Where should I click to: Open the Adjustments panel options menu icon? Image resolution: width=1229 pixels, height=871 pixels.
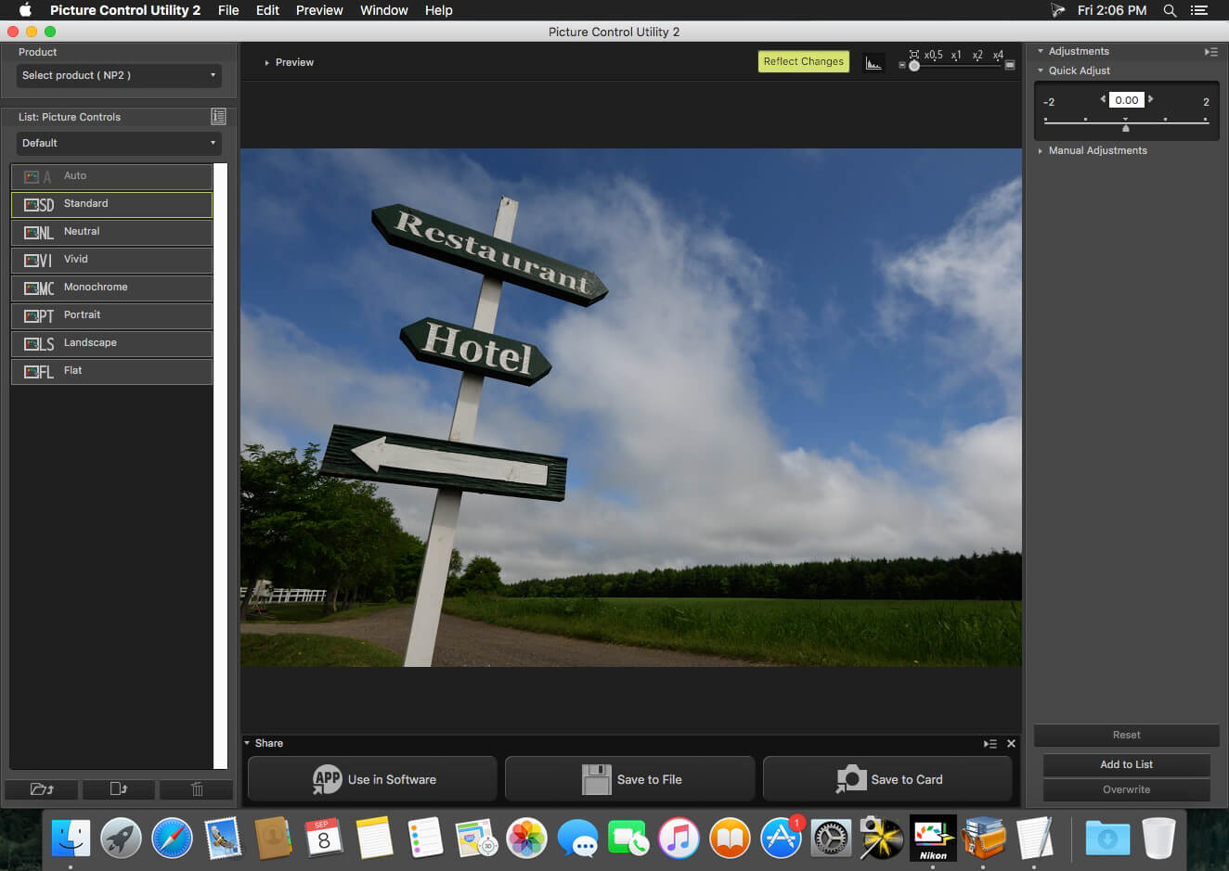click(x=1211, y=52)
